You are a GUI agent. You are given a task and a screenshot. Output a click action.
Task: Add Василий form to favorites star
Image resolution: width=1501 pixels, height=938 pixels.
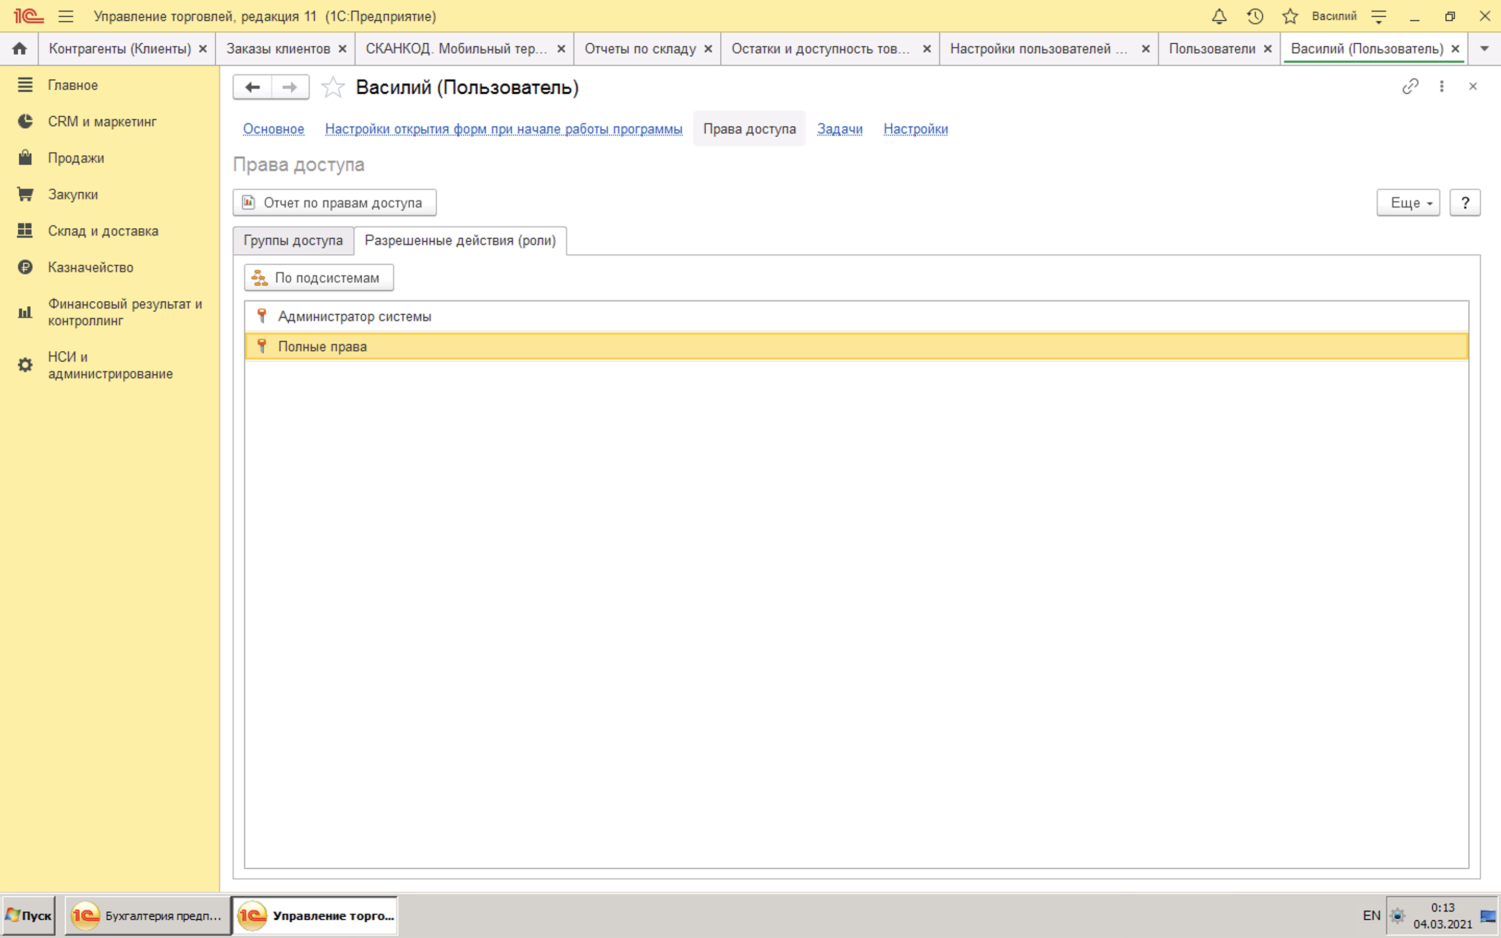point(333,87)
